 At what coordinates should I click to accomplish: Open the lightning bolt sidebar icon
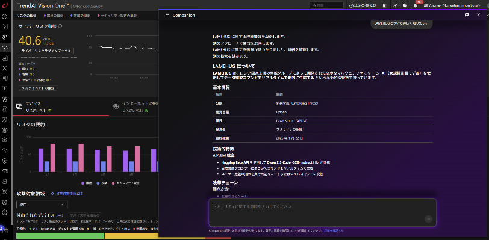pyautogui.click(x=4, y=88)
